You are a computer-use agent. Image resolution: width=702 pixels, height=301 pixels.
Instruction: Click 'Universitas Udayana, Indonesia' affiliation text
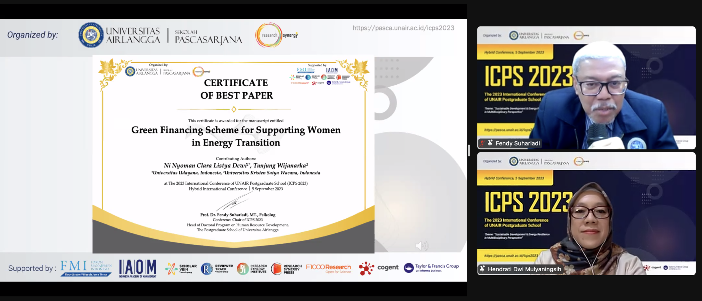[187, 173]
